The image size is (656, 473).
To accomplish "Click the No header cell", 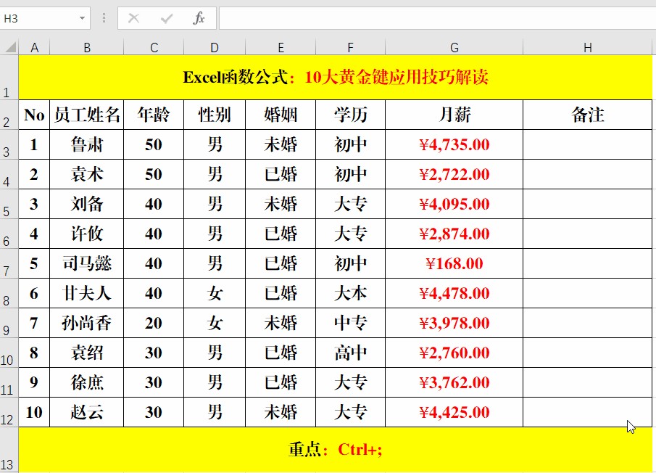I will pos(34,115).
